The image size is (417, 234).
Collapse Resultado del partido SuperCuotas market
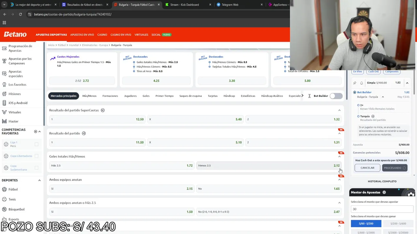coord(339,110)
